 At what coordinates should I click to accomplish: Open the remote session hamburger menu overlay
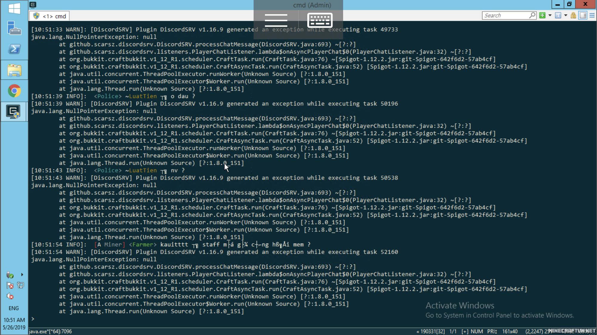click(x=276, y=20)
